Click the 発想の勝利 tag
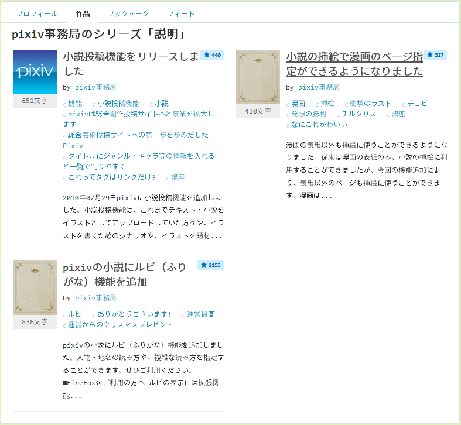Viewport: 461px width, 425px height. 309,114
